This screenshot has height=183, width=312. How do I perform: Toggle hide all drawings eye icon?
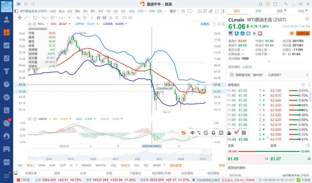tap(111, 18)
